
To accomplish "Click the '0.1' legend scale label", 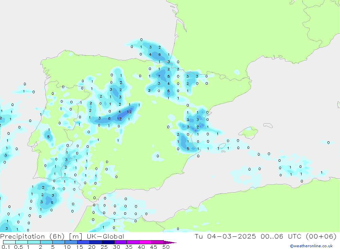I will (x=5, y=247).
